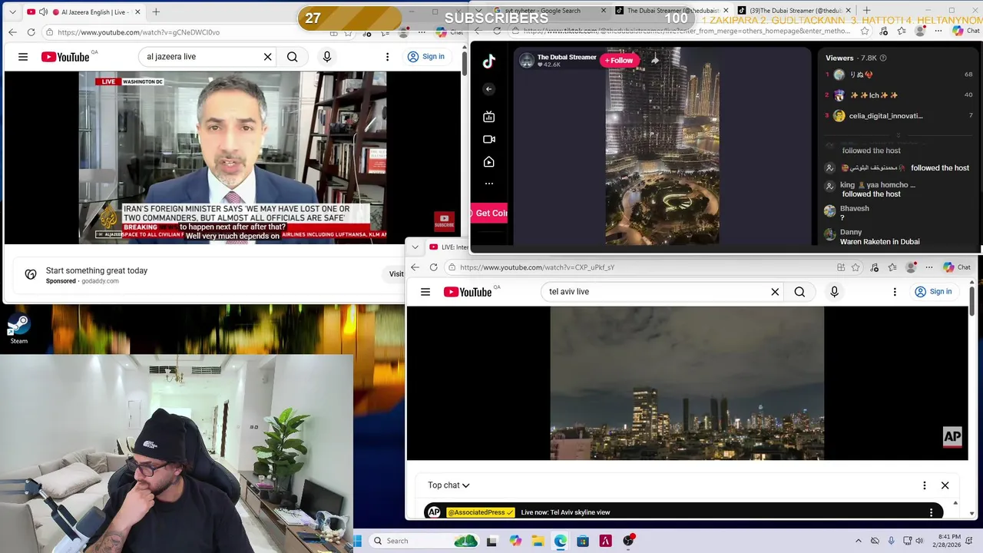The height and width of the screenshot is (553, 983).
Task: Sign in on Tel Aviv YouTube window
Action: (933, 292)
